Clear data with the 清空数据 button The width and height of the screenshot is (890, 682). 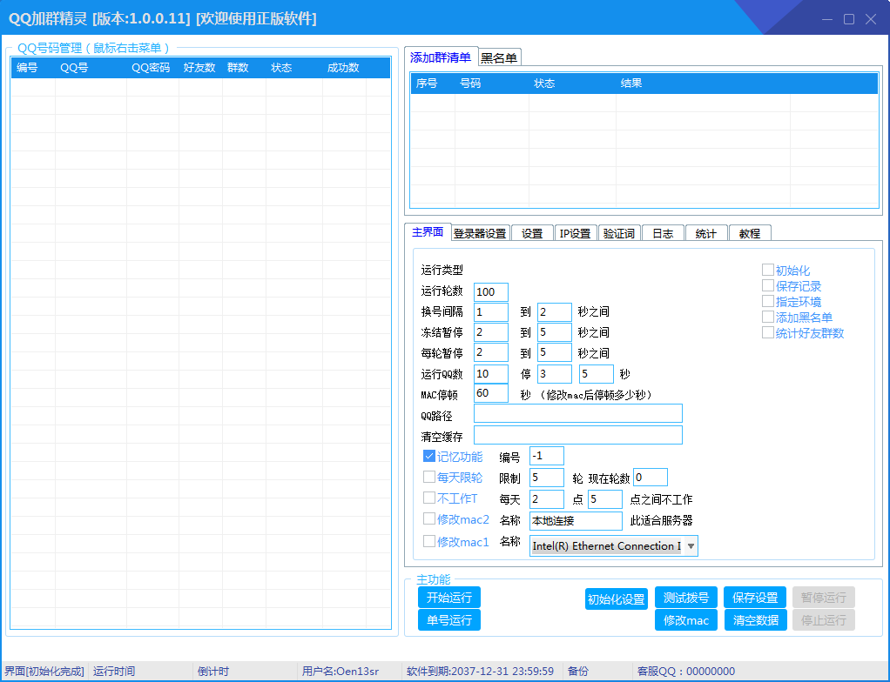point(756,620)
